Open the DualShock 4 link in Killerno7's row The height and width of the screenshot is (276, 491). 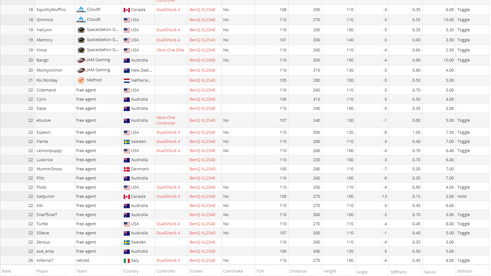[168, 261]
